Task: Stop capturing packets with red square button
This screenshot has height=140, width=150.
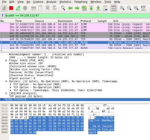Action: (x=11, y=8)
